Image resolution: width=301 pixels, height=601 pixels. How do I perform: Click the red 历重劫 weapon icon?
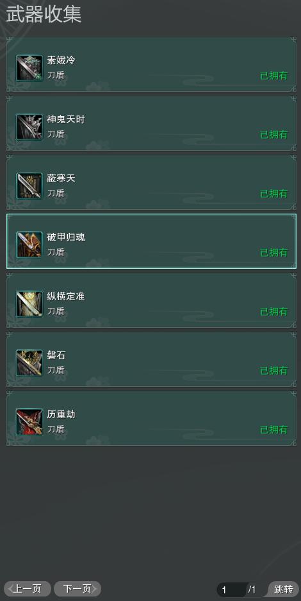(29, 422)
